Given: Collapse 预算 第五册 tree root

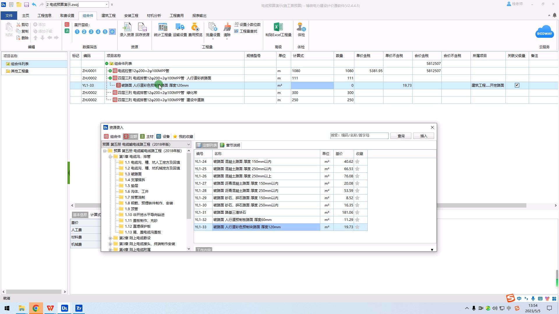Looking at the screenshot, I should click(105, 151).
